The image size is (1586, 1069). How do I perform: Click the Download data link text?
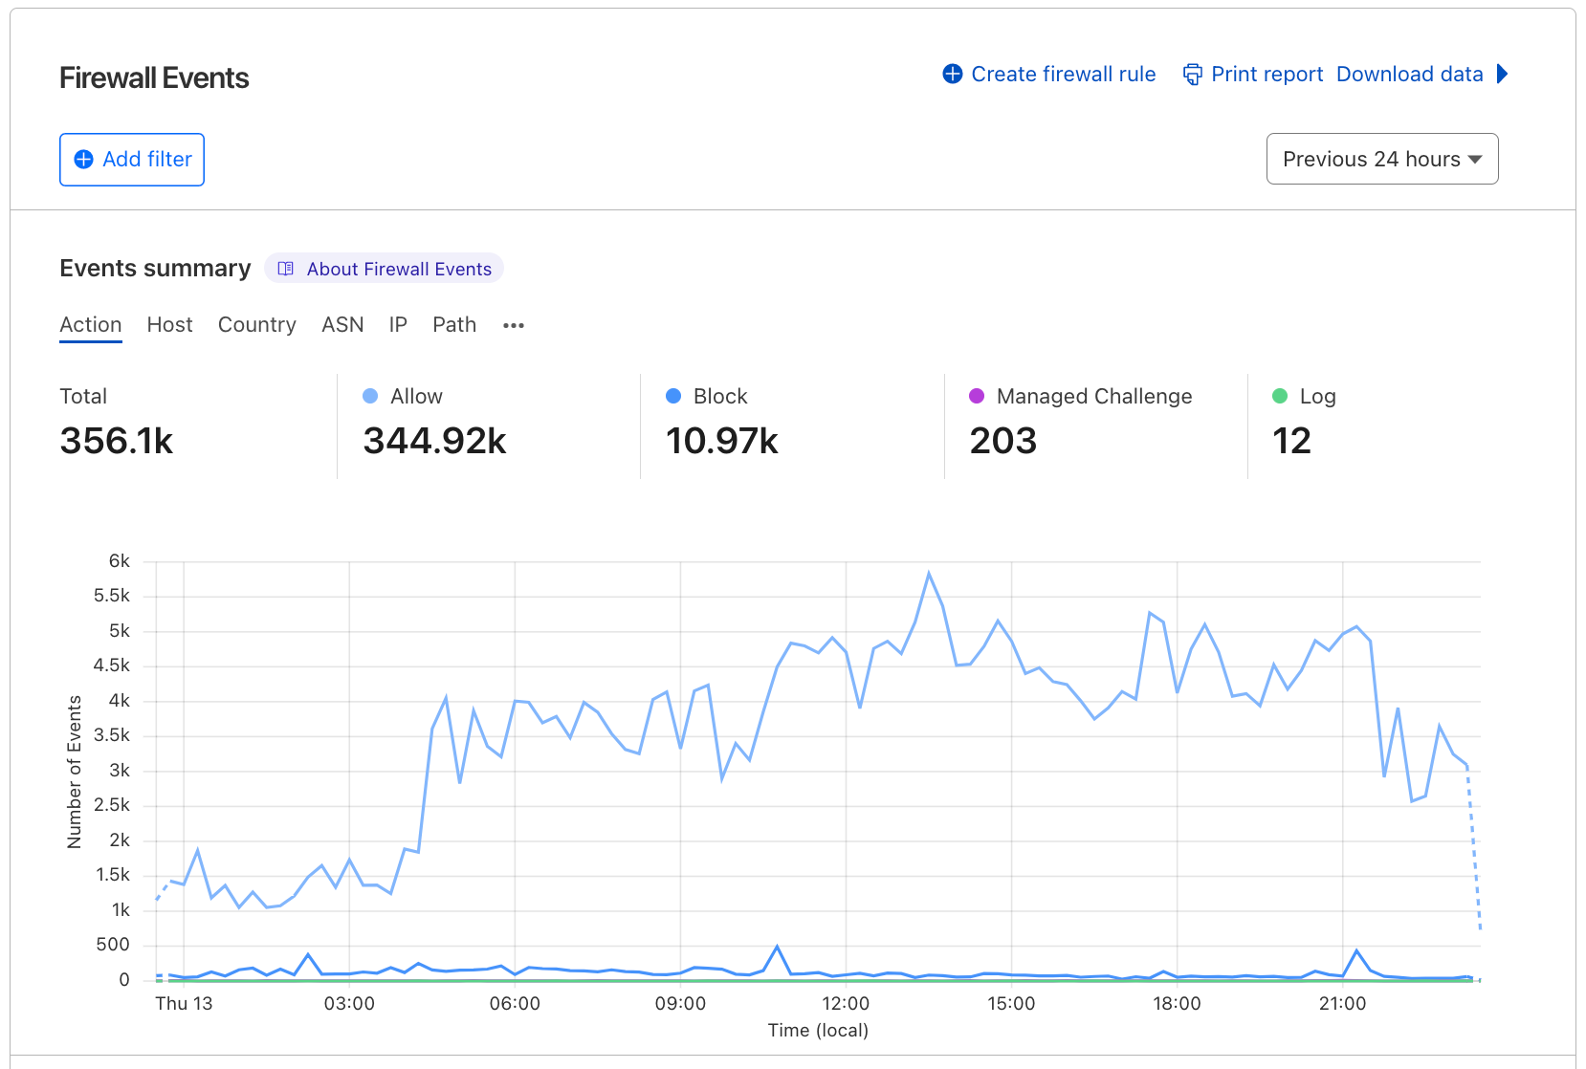[x=1409, y=74]
